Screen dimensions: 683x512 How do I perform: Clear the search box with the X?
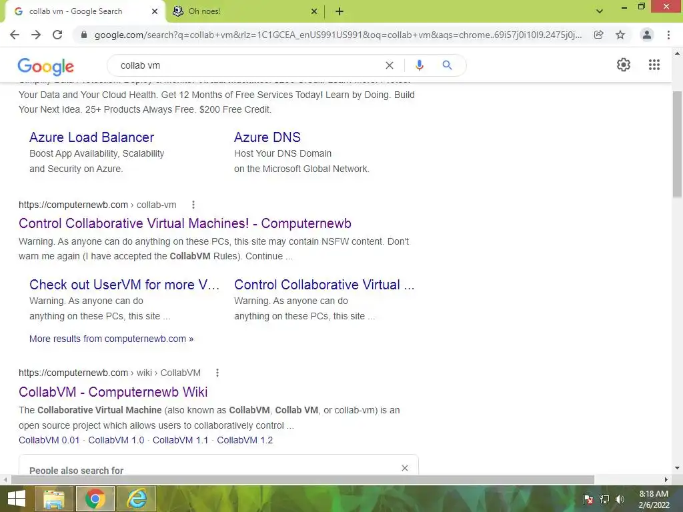[x=390, y=65]
